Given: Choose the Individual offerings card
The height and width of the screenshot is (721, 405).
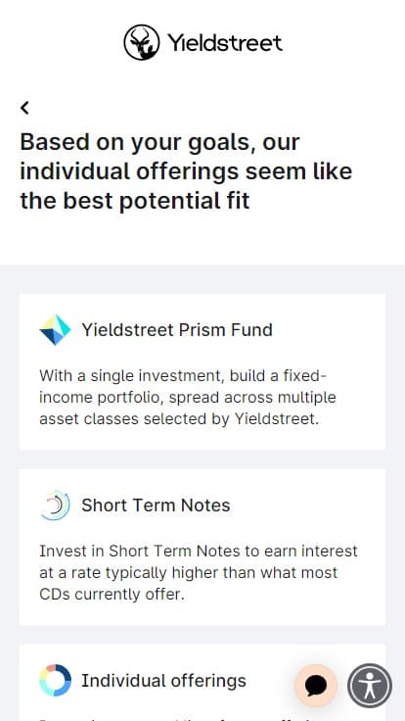Looking at the screenshot, I should click(202, 683).
